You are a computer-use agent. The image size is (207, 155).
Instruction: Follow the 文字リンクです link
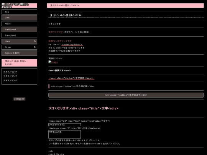[56, 32]
